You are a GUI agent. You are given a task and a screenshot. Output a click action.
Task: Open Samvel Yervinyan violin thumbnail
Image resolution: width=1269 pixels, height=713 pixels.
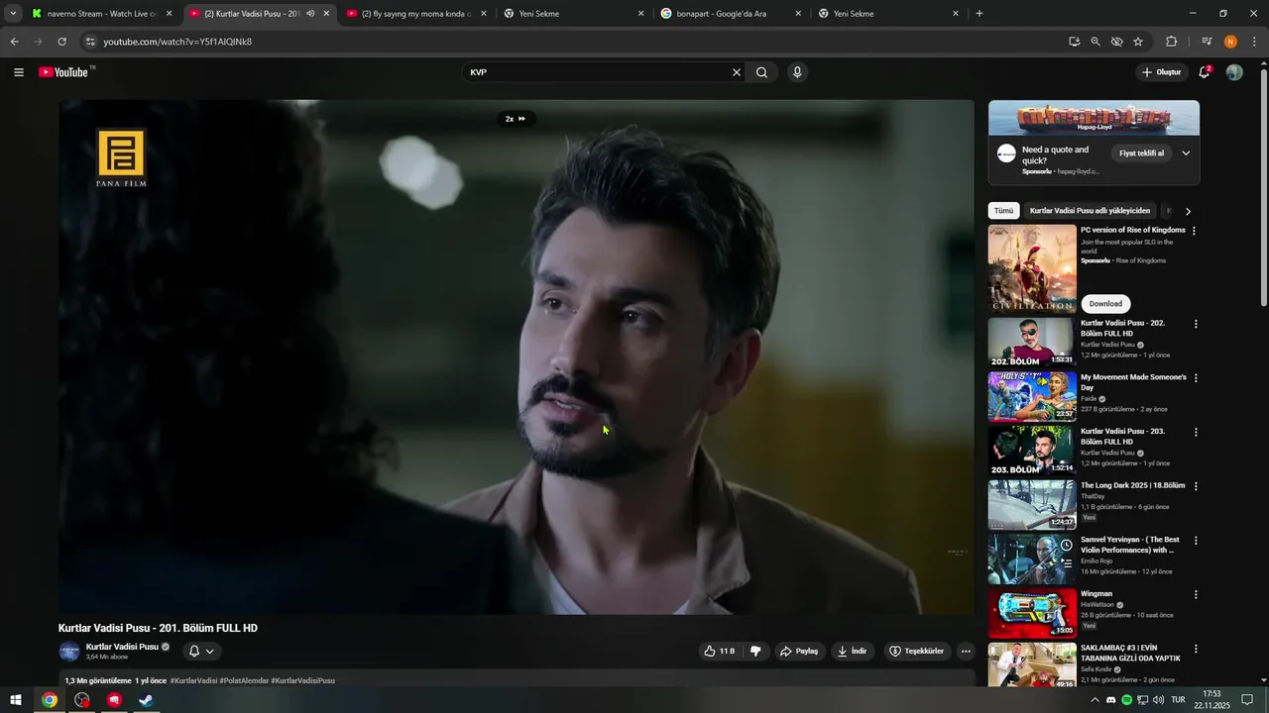point(1031,560)
